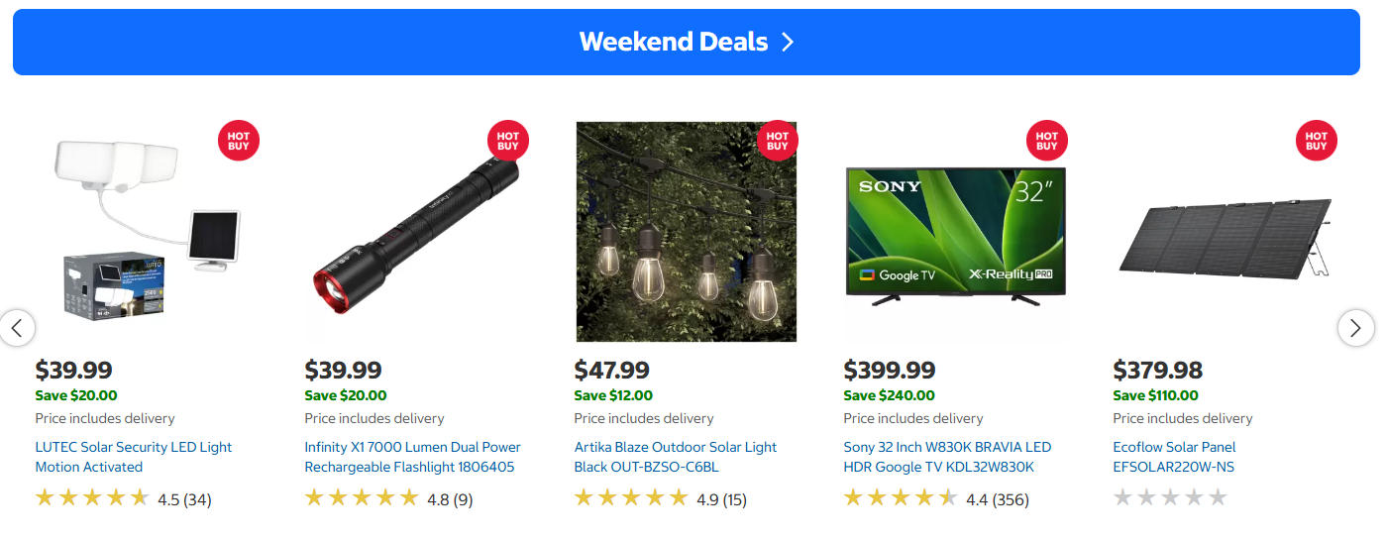The width and height of the screenshot is (1385, 541).
Task: Click the Hot Buy badge on Ecoflow panel
Action: (x=1317, y=142)
